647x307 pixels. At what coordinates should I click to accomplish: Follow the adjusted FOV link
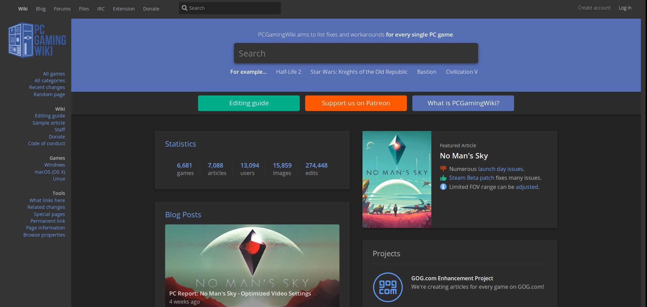[527, 187]
